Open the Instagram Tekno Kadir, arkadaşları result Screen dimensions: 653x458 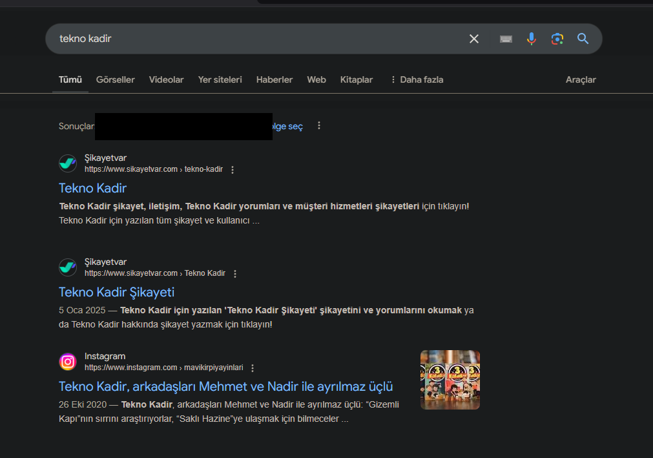pos(225,386)
